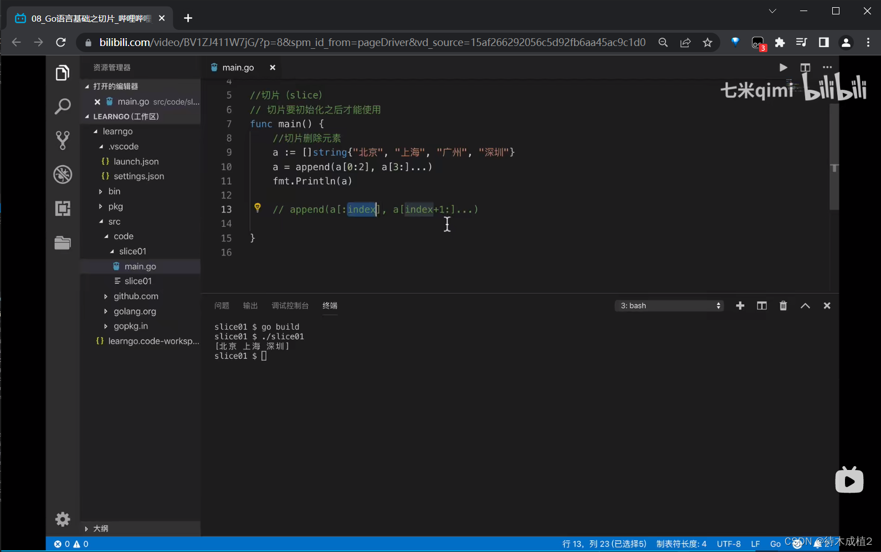Change the LF line ending in status bar
Image resolution: width=881 pixels, height=552 pixels.
click(755, 544)
